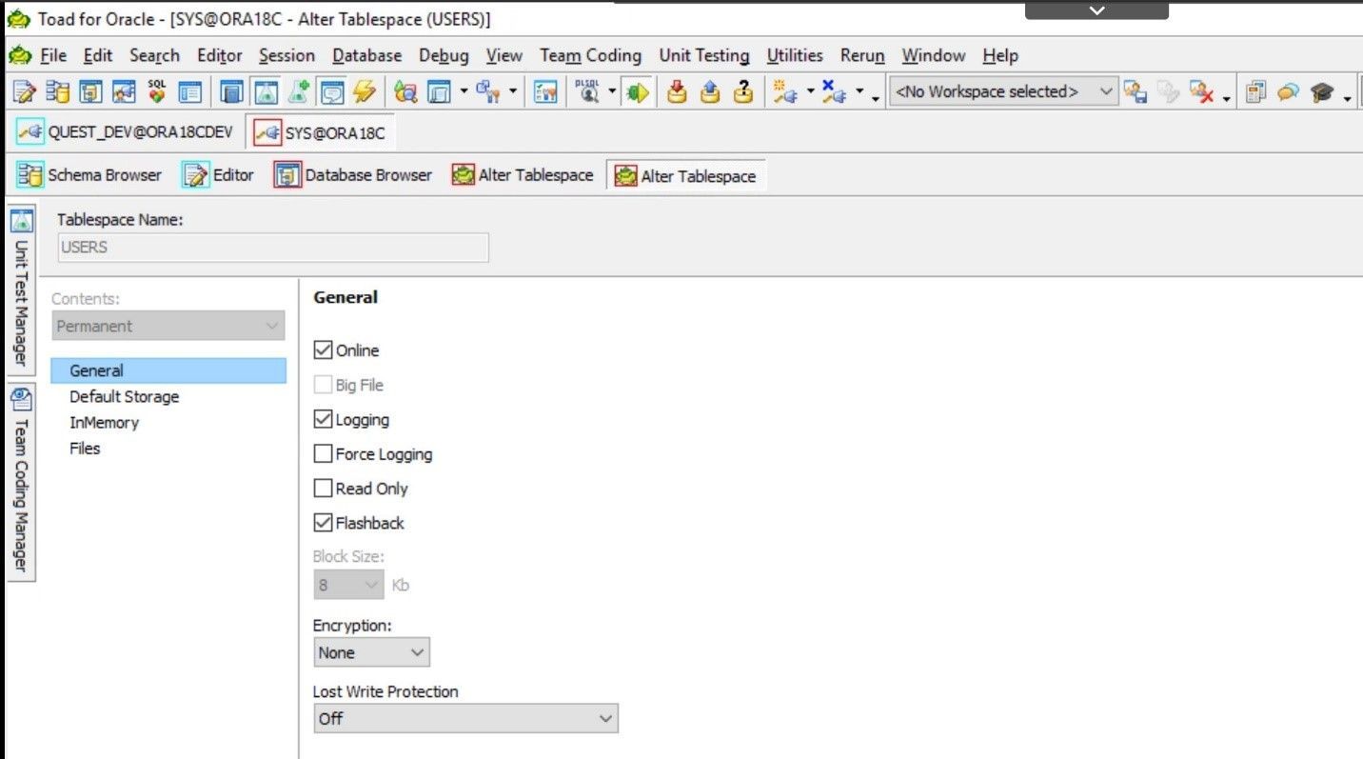This screenshot has height=759, width=1363.
Task: Click the new connection plug icon
Action: coord(784,92)
